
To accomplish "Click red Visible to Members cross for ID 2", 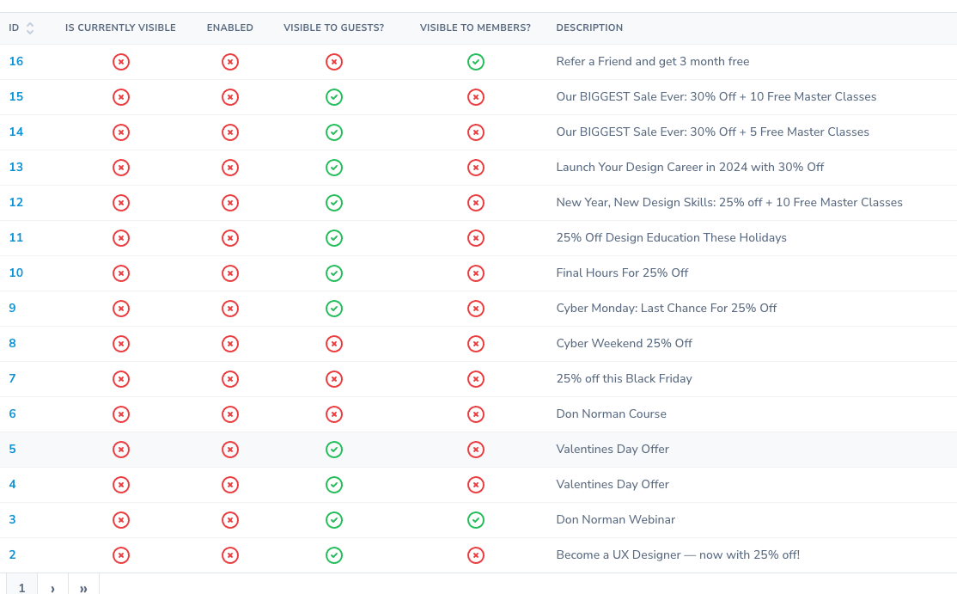I will [475, 555].
